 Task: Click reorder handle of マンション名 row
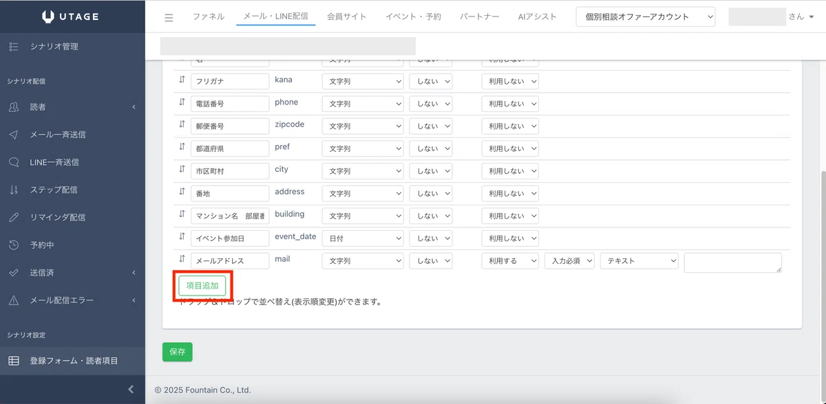pyautogui.click(x=182, y=214)
